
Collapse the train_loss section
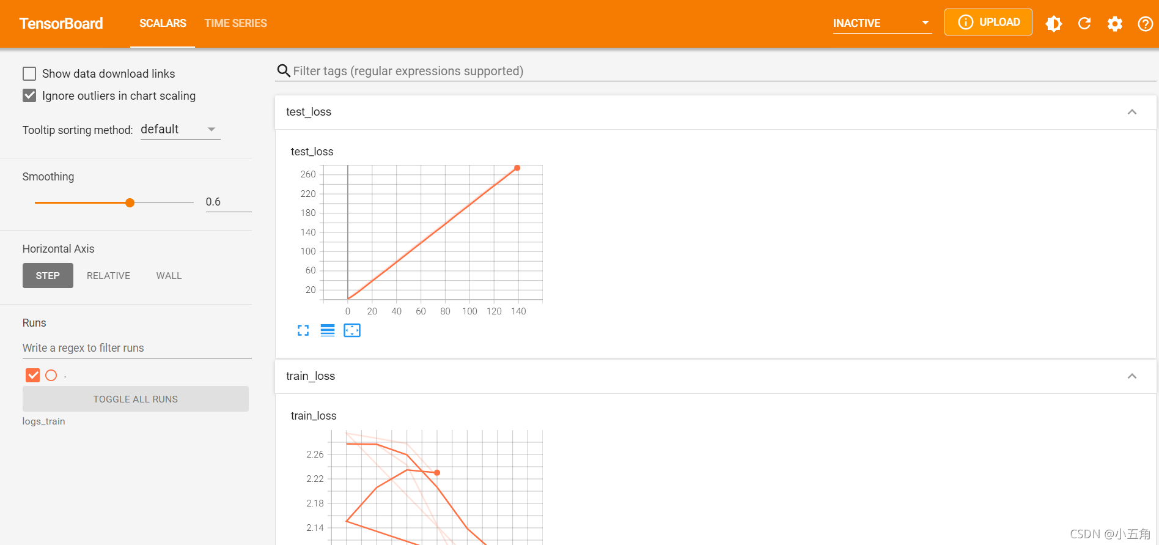tap(1132, 376)
